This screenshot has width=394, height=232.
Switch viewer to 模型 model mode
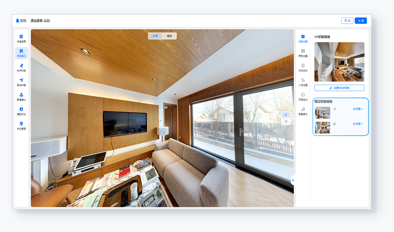(169, 36)
